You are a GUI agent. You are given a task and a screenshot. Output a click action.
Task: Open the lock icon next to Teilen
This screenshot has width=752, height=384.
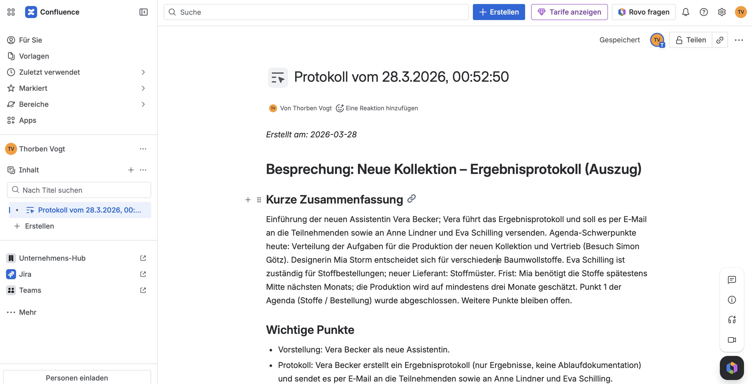point(679,40)
